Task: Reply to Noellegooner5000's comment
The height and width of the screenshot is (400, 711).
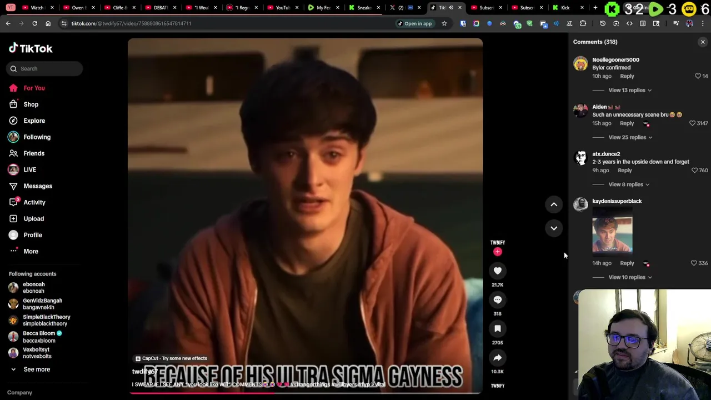Action: tap(627, 76)
